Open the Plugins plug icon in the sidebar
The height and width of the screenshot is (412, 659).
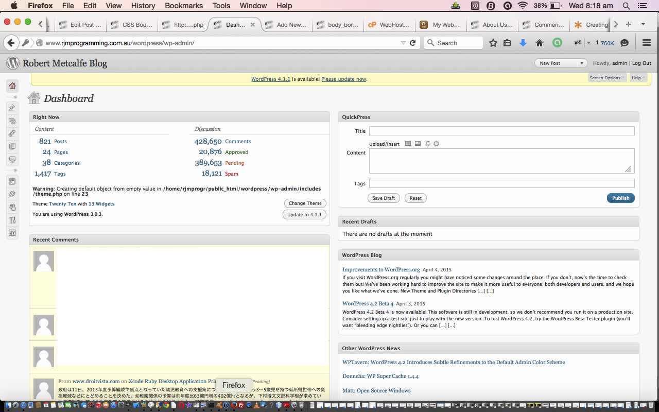coord(12,194)
